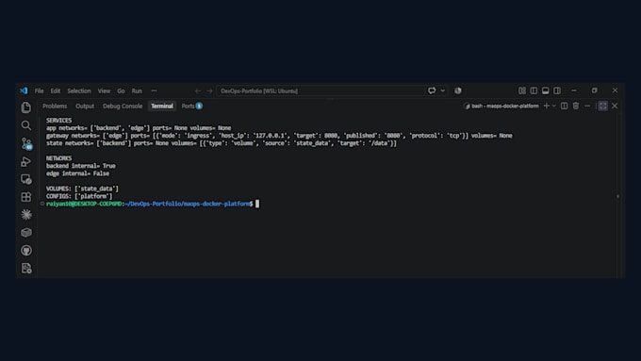Open the Edit menu
This screenshot has height=361, width=641.
pyautogui.click(x=56, y=90)
